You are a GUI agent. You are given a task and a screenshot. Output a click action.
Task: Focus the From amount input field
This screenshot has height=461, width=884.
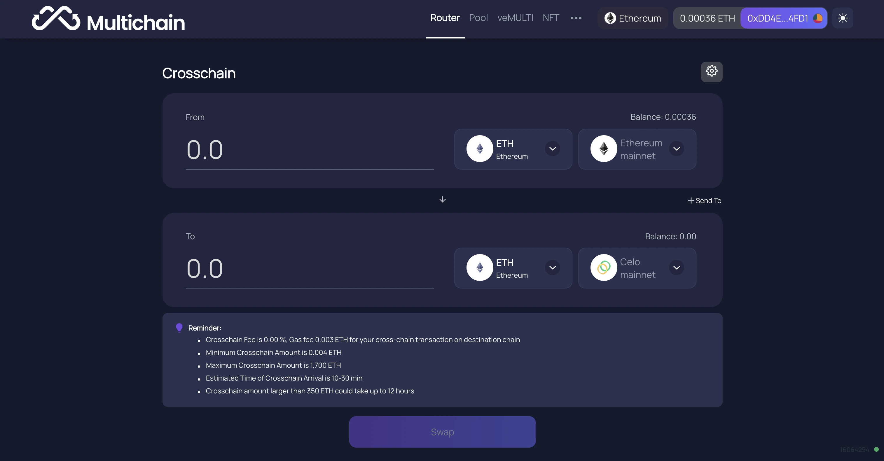(x=310, y=150)
